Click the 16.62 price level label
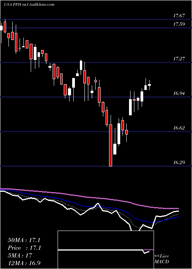This screenshot has width=192, height=269. [179, 128]
